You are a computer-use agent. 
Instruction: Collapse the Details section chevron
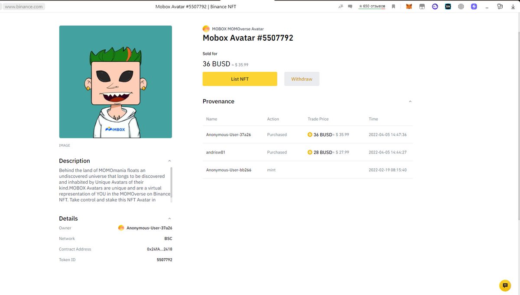(169, 219)
